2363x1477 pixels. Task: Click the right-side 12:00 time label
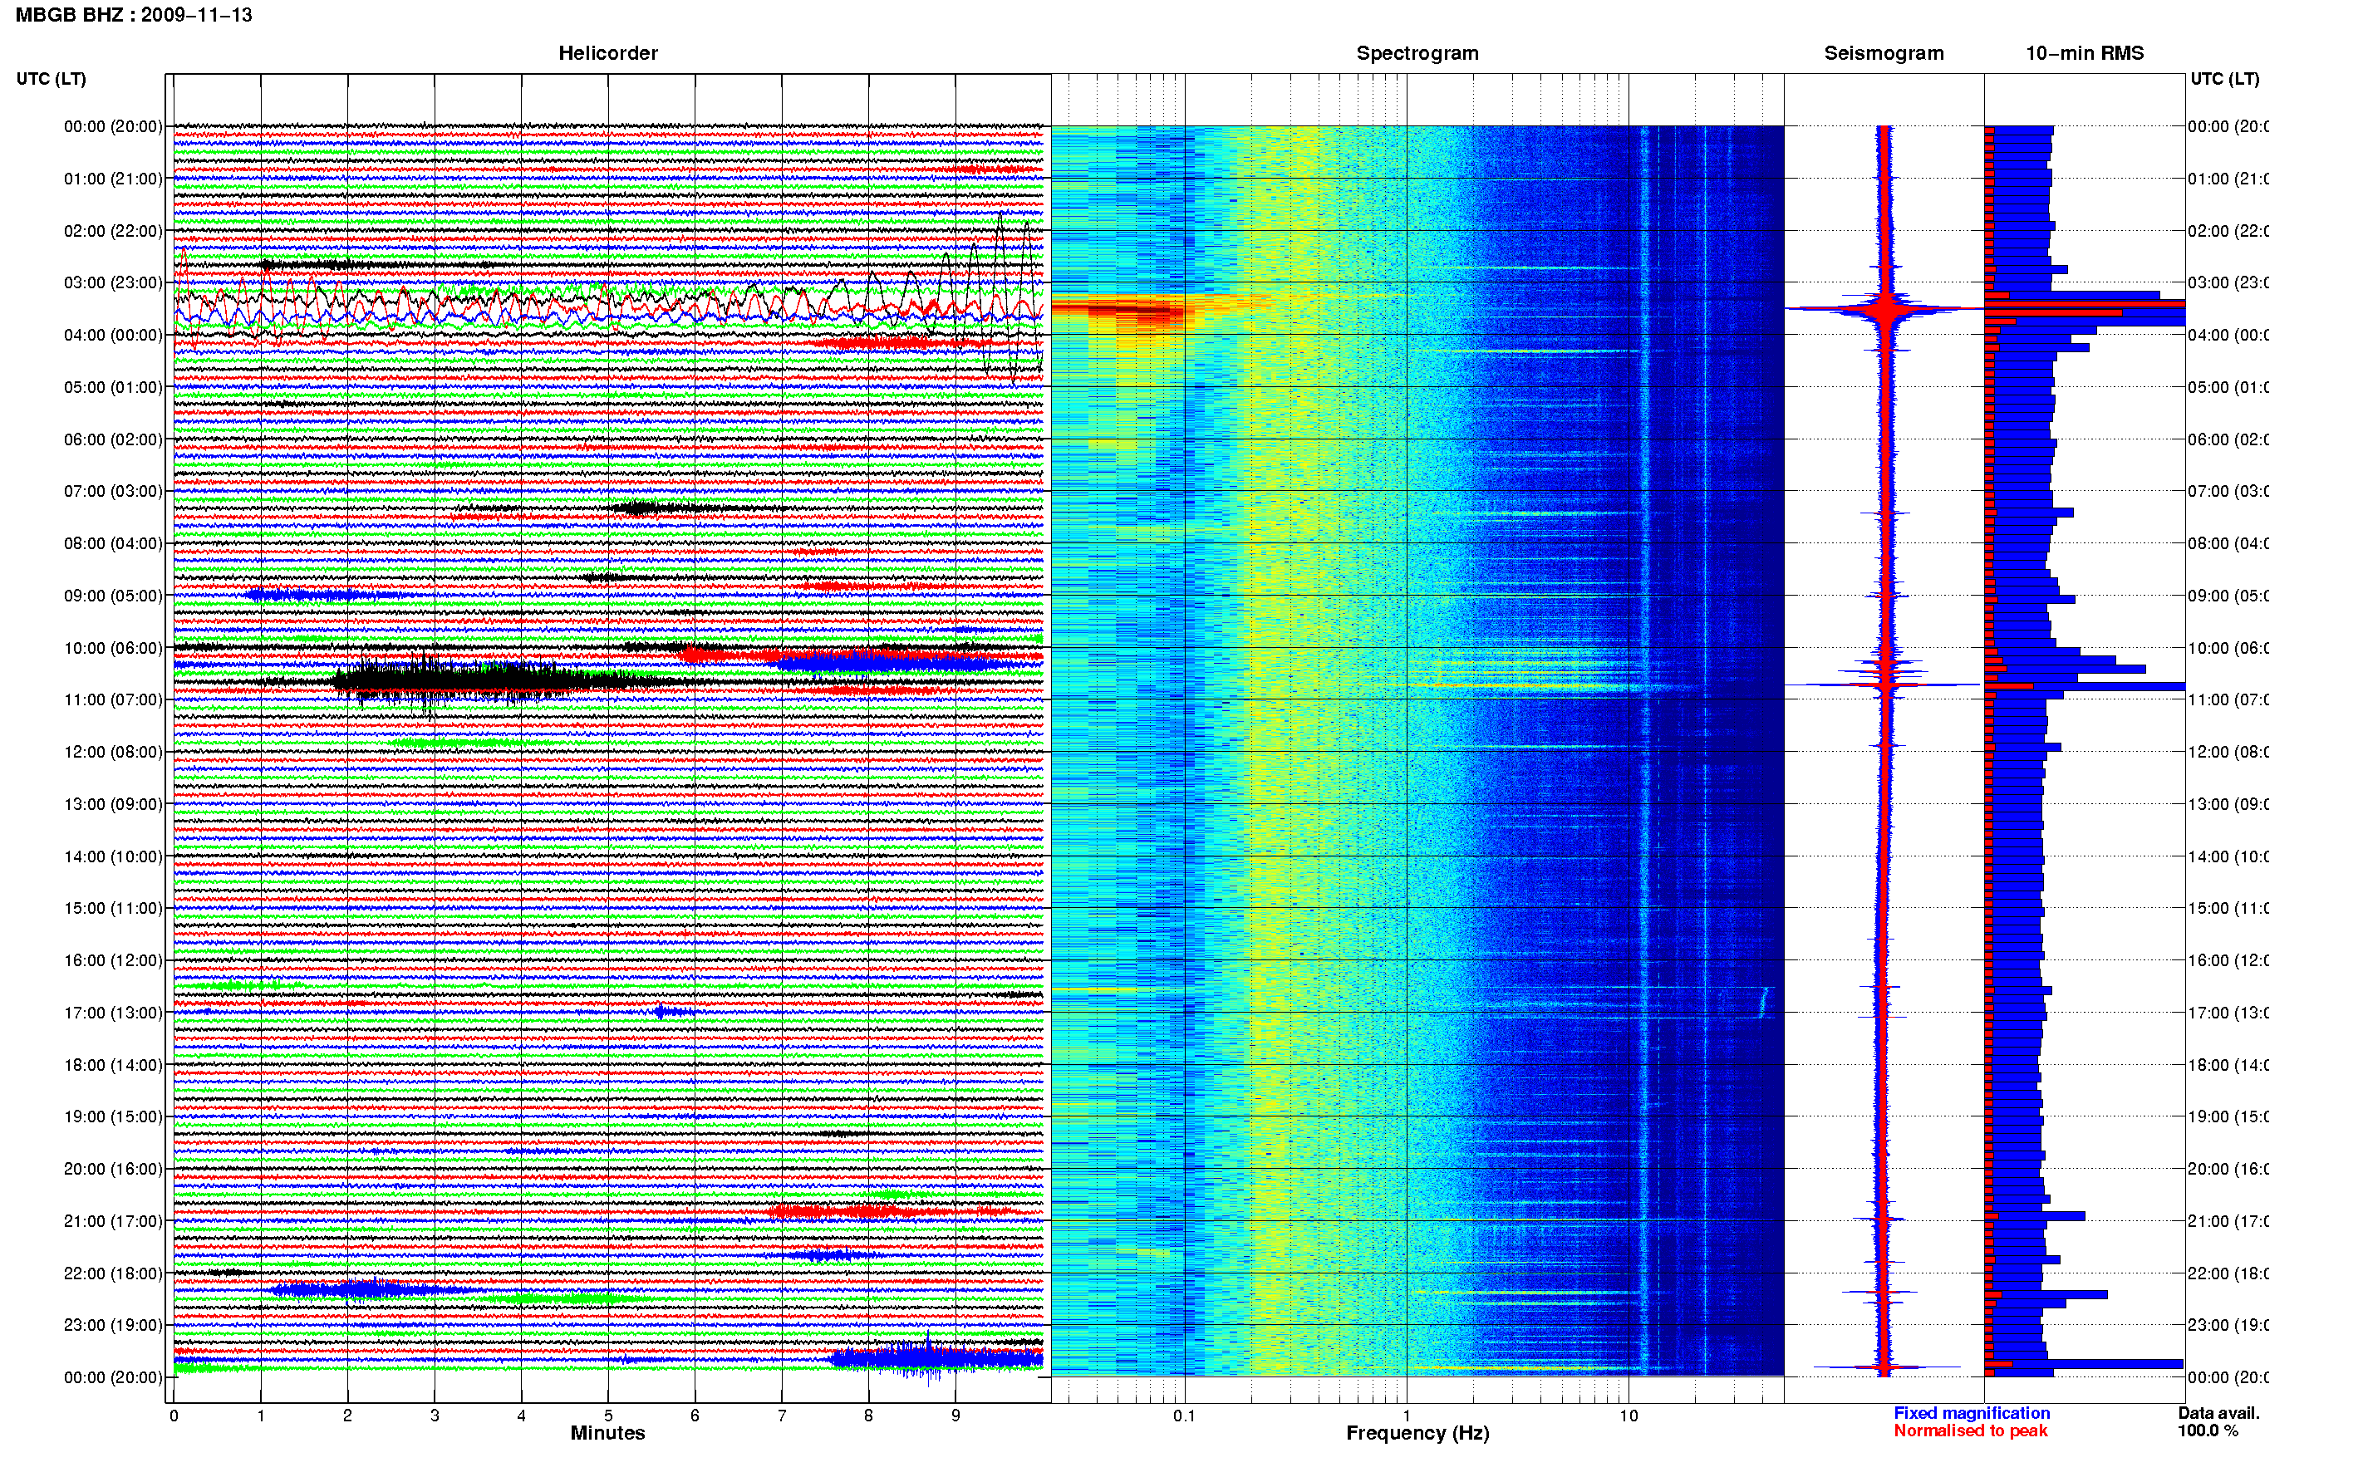pos(2228,751)
